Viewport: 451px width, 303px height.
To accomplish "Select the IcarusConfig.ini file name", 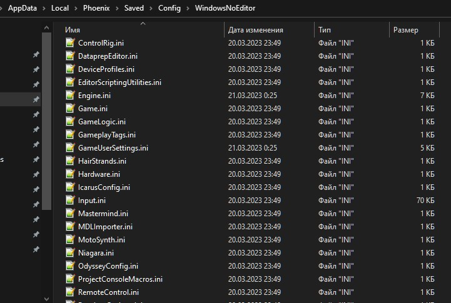I will 104,187.
